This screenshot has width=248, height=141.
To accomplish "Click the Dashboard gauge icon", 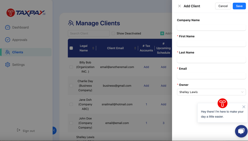I will pyautogui.click(x=8, y=27).
